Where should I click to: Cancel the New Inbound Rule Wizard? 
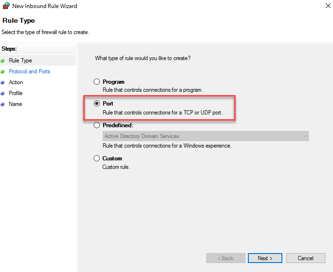pyautogui.click(x=306, y=258)
